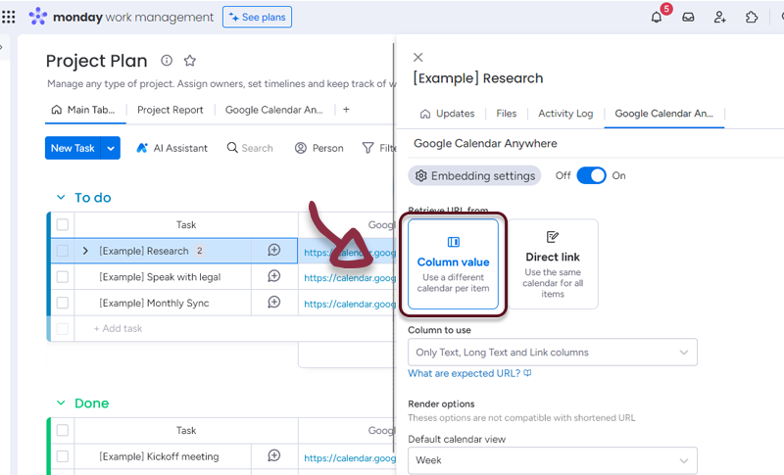Open the notifications bell

click(x=657, y=17)
